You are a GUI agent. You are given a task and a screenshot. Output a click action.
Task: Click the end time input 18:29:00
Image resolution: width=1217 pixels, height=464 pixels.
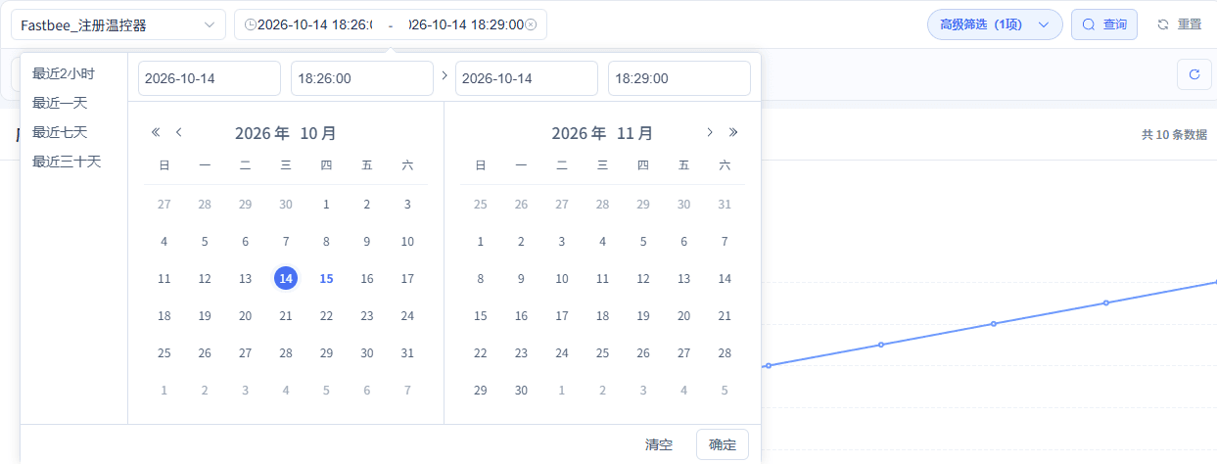[679, 78]
